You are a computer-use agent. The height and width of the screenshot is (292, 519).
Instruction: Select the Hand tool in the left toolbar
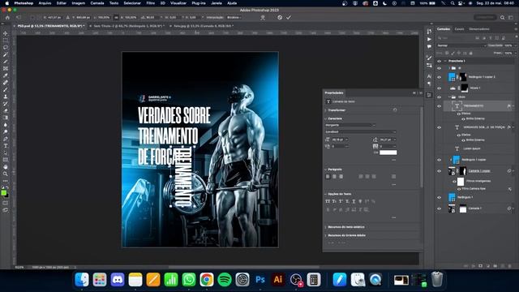click(6, 167)
